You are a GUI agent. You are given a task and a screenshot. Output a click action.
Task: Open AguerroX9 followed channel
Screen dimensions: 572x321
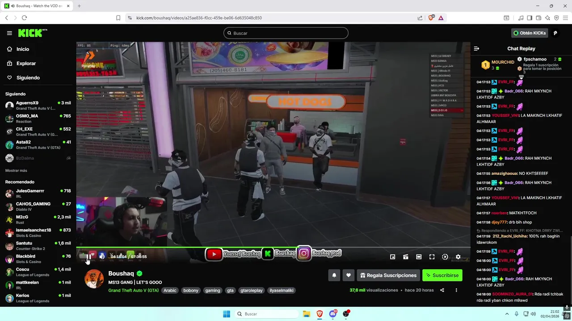pos(38,105)
